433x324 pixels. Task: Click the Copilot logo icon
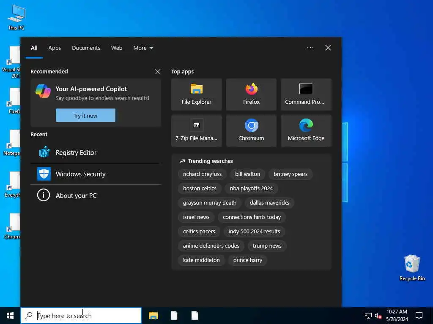tap(43, 91)
